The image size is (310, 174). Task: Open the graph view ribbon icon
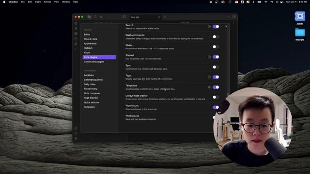pyautogui.click(x=76, y=29)
